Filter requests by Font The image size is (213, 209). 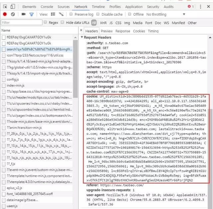tap(149, 23)
